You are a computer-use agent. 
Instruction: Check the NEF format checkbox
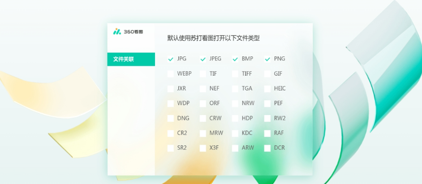pos(203,89)
